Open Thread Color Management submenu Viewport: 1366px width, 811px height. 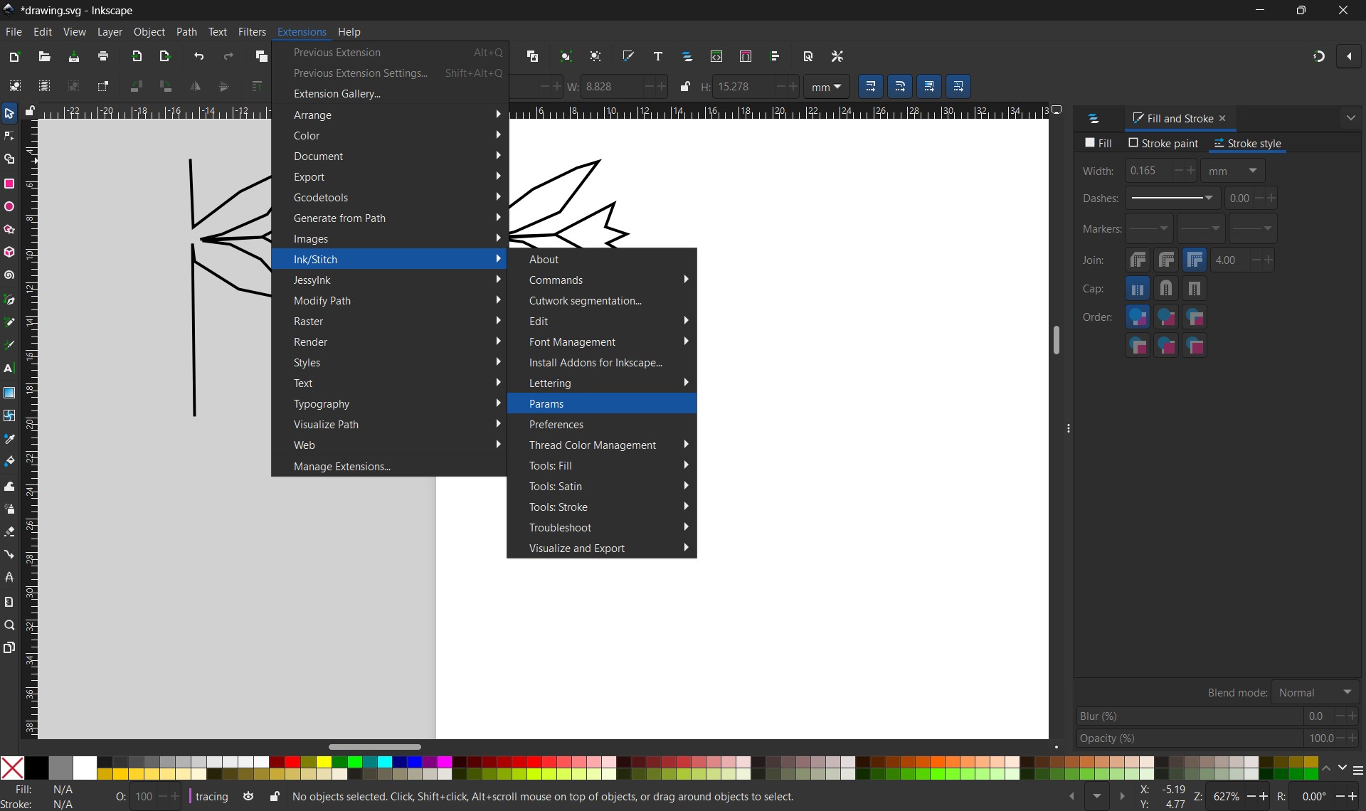coord(602,445)
